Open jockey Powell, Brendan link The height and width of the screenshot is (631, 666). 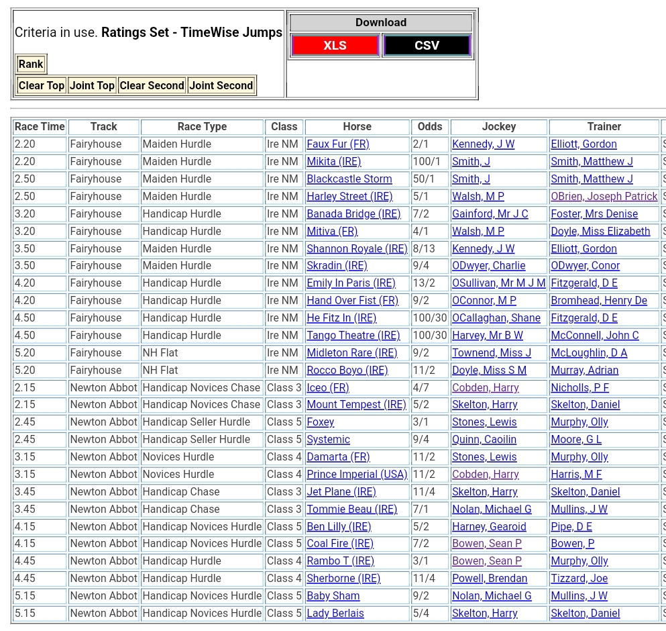coord(489,579)
